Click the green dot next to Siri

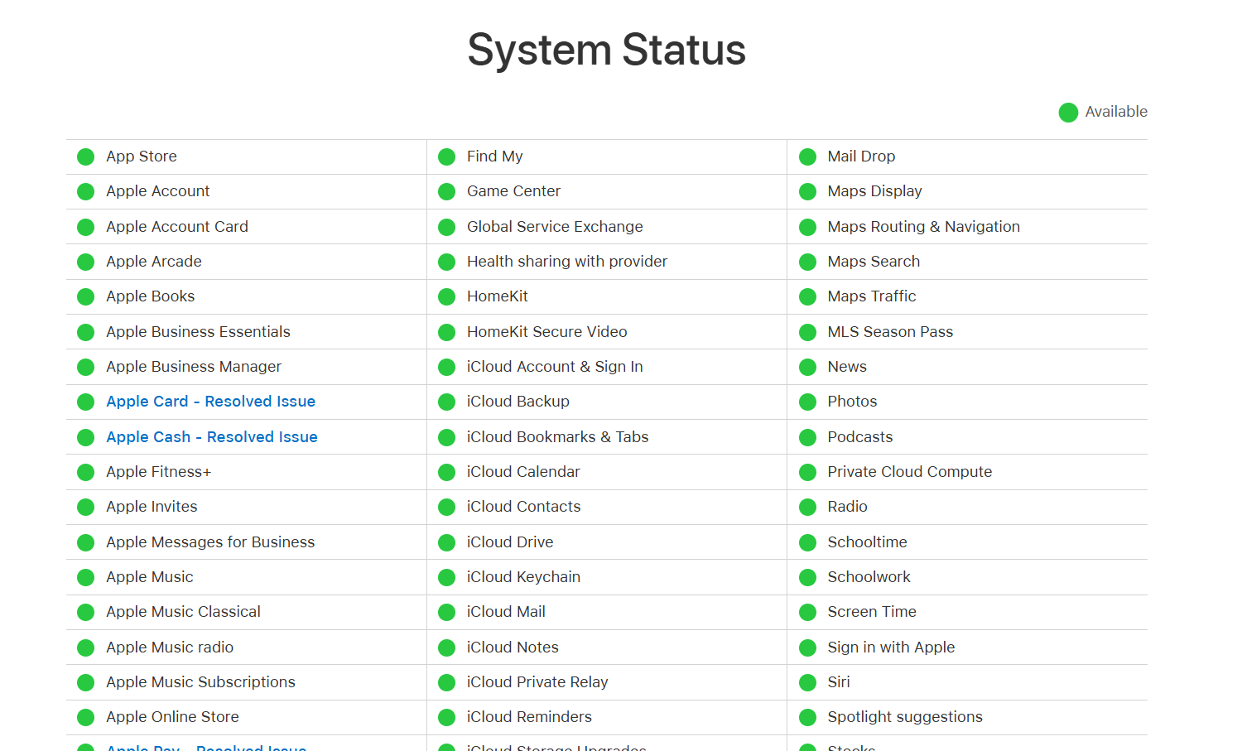807,683
